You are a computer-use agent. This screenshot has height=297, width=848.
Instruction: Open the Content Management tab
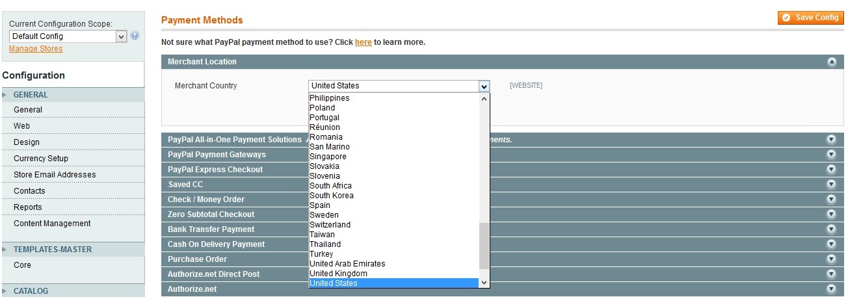click(x=72, y=224)
